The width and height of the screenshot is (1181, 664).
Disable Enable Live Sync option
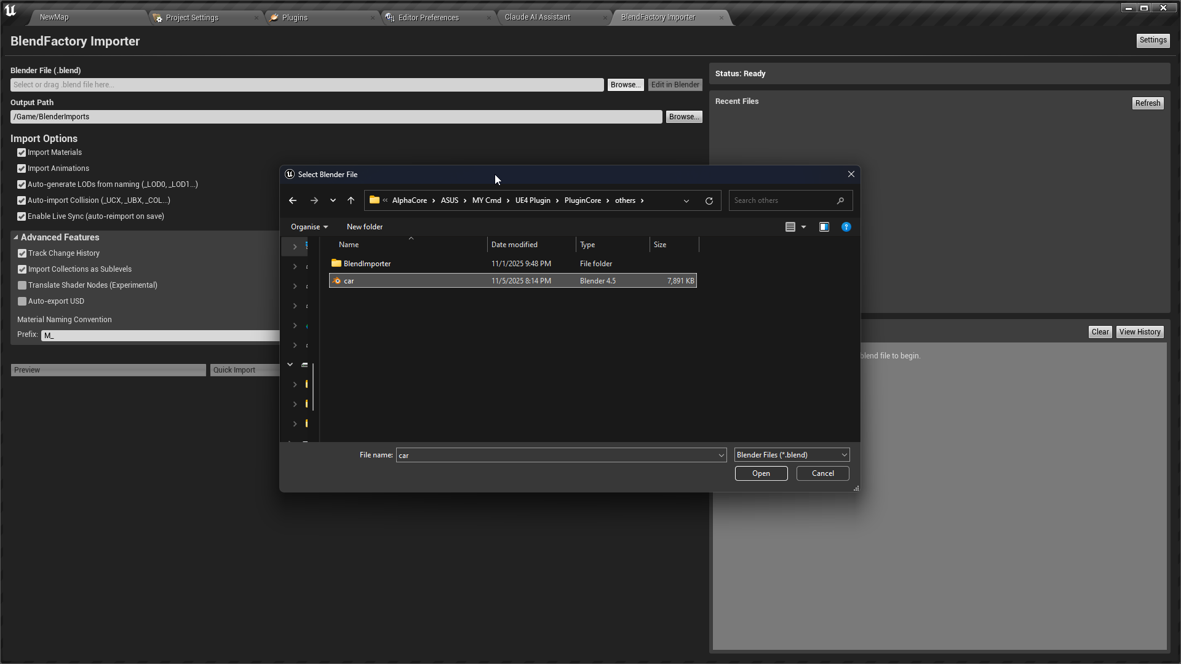[22, 216]
